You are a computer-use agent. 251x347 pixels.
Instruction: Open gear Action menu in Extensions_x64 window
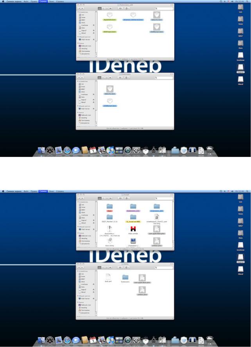point(127,8)
